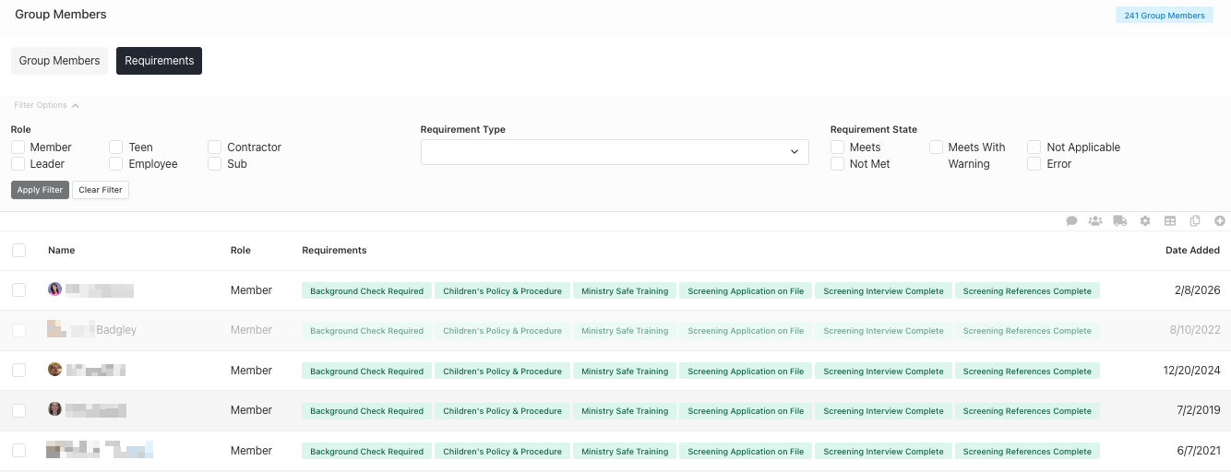The image size is (1231, 472).
Task: Click the copy pages icon in toolbar
Action: click(x=1195, y=221)
